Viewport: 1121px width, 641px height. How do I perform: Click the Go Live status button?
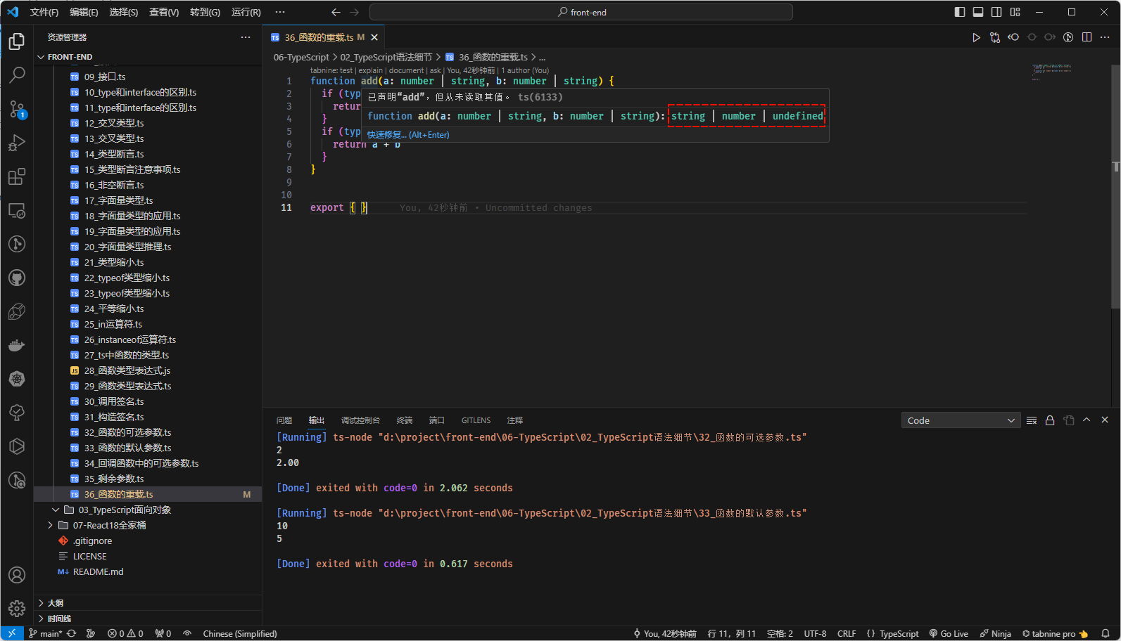tap(949, 633)
